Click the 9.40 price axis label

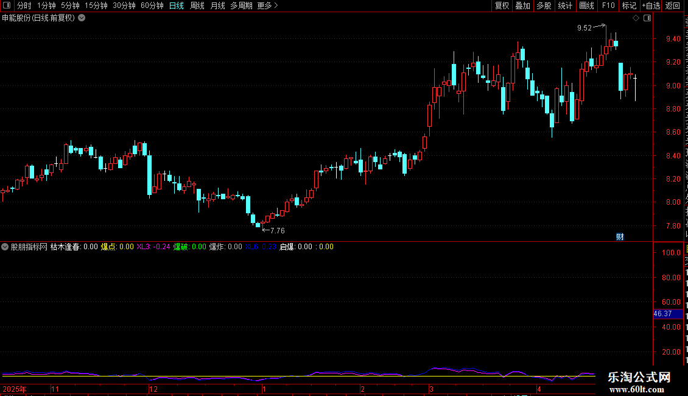pos(673,38)
